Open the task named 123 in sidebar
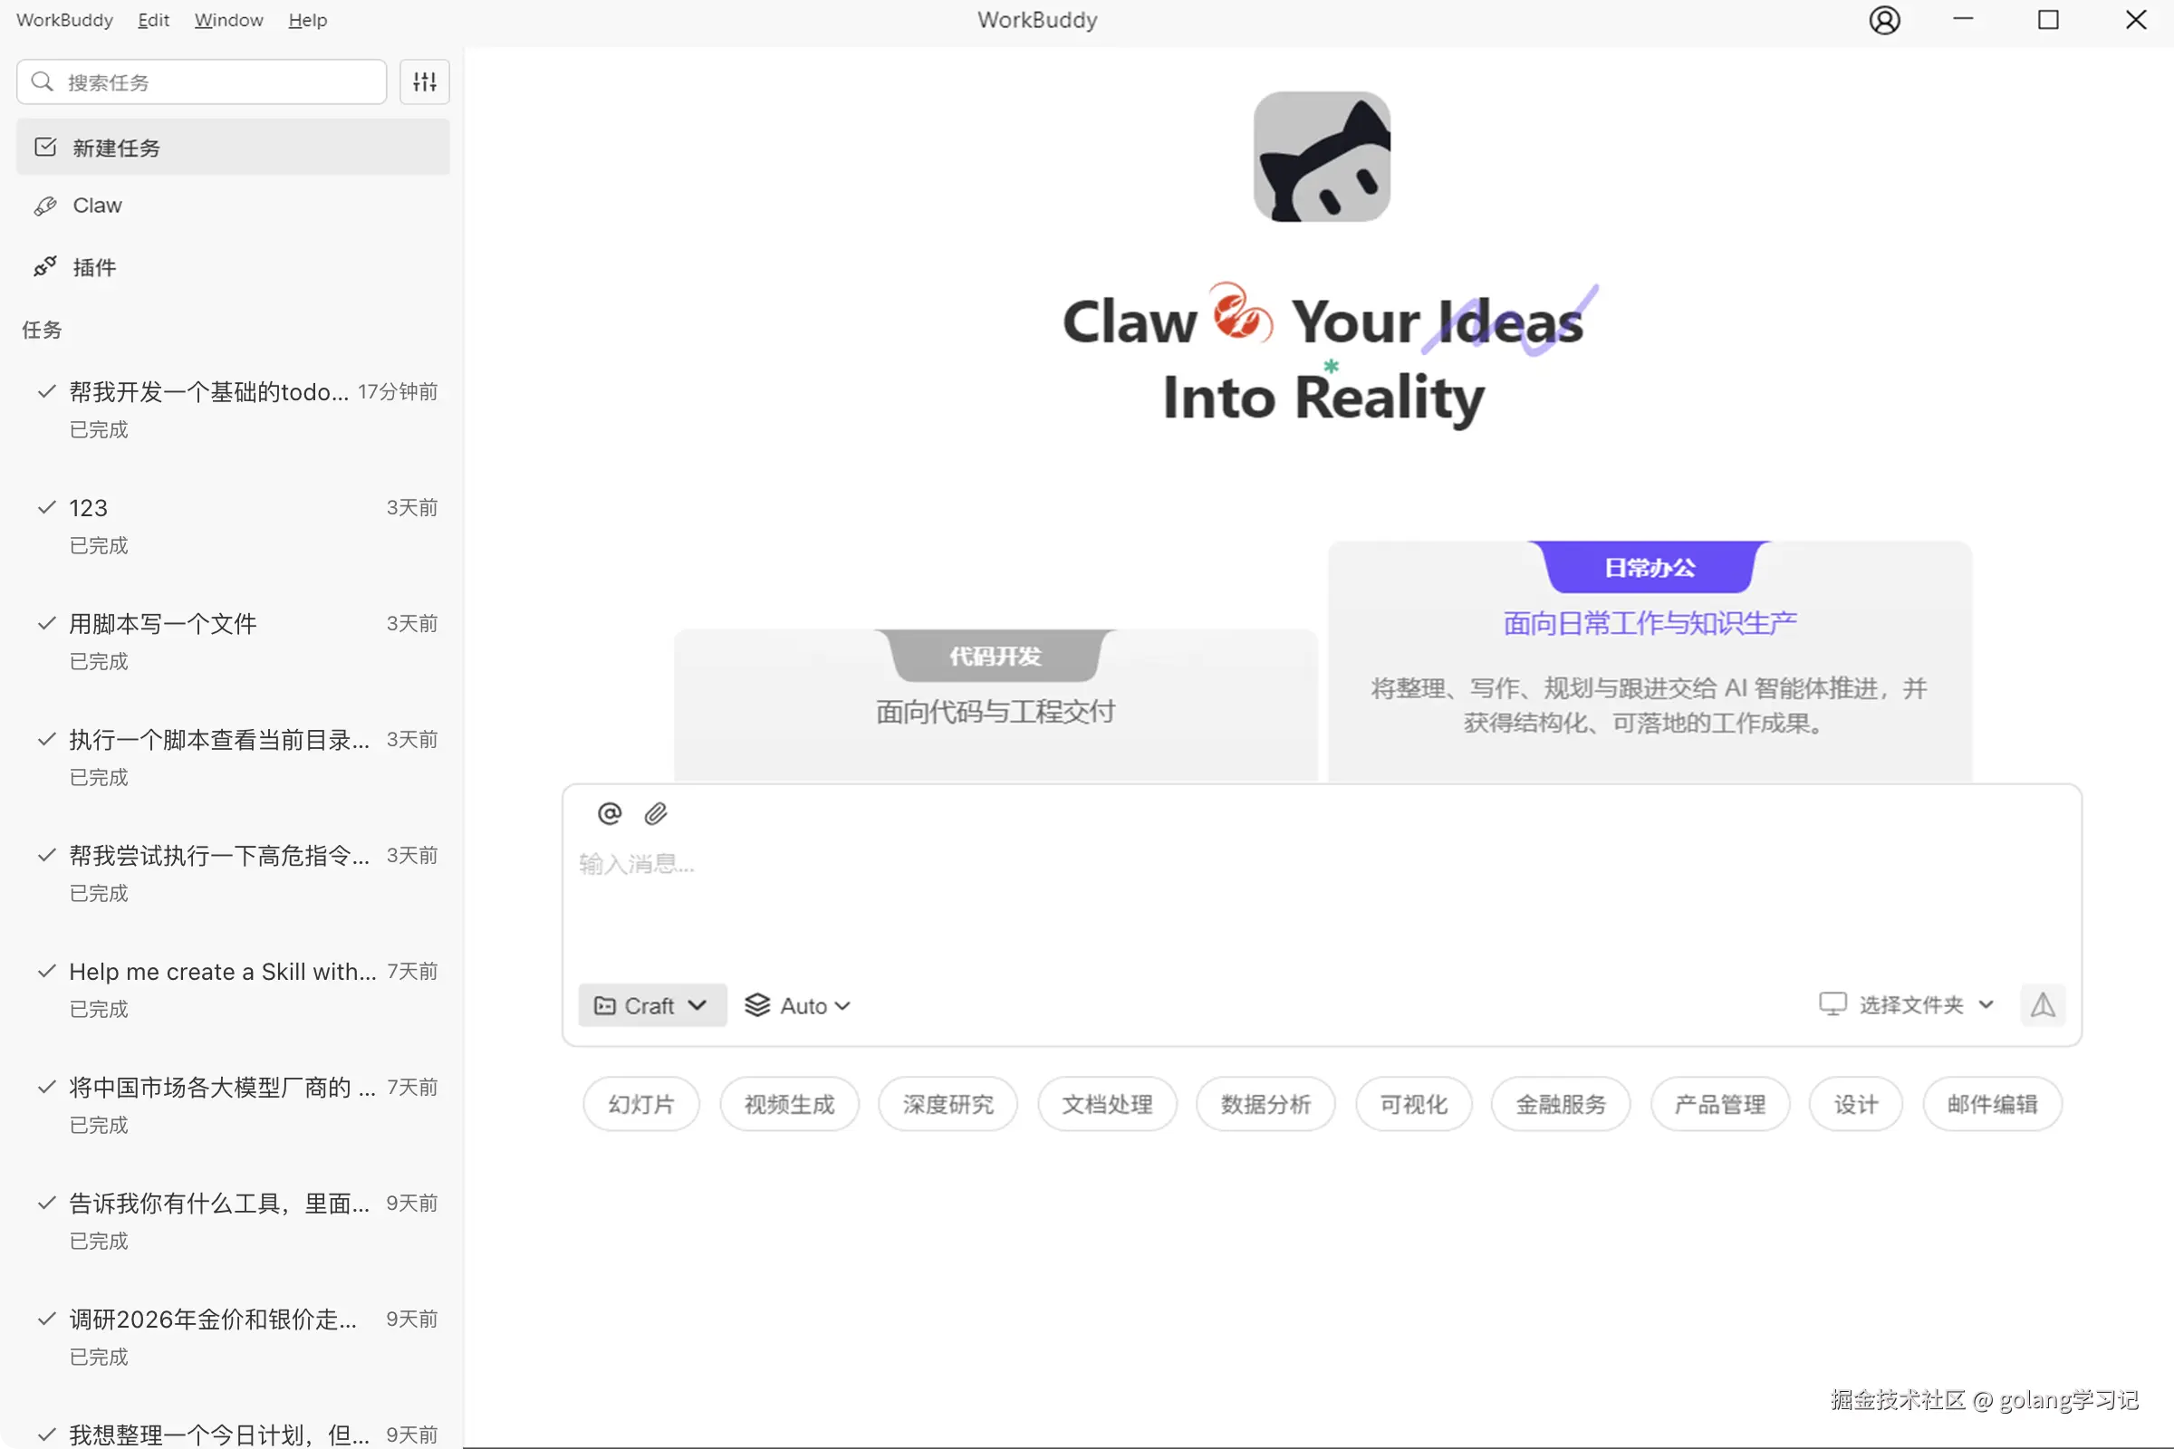This screenshot has height=1449, width=2174. (x=87, y=507)
